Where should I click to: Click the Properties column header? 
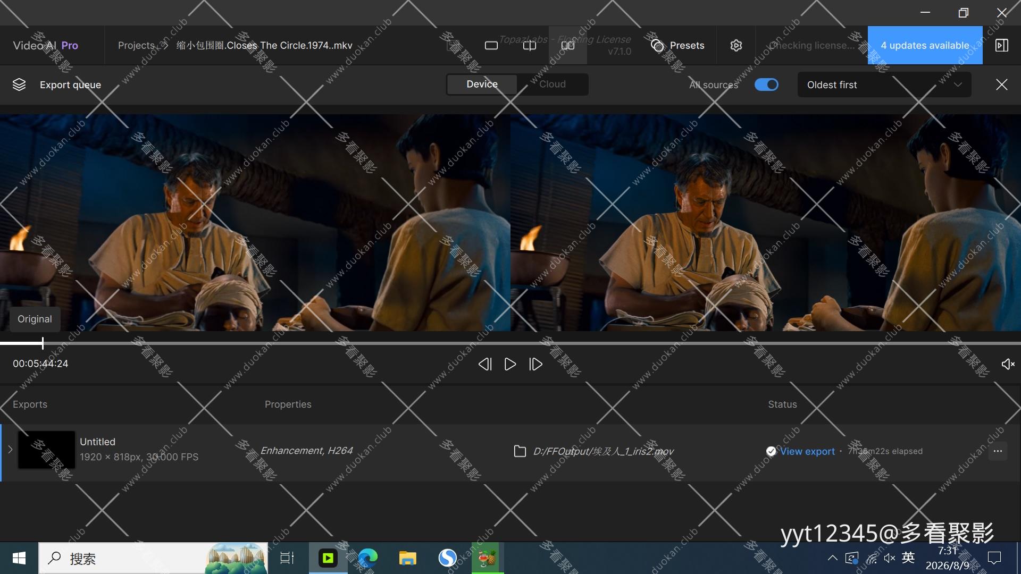288,404
